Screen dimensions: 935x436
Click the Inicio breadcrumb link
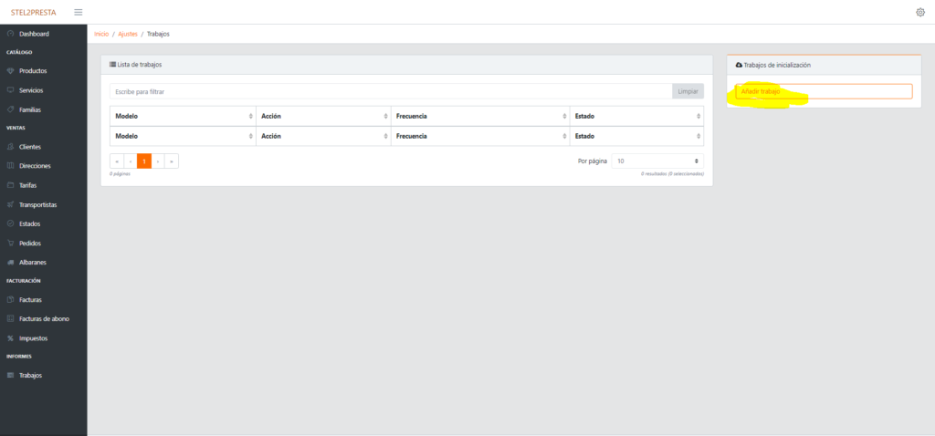coord(101,34)
